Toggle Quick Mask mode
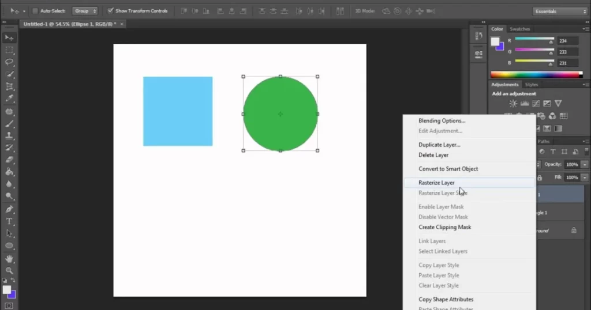The width and height of the screenshot is (591, 310). (9, 305)
